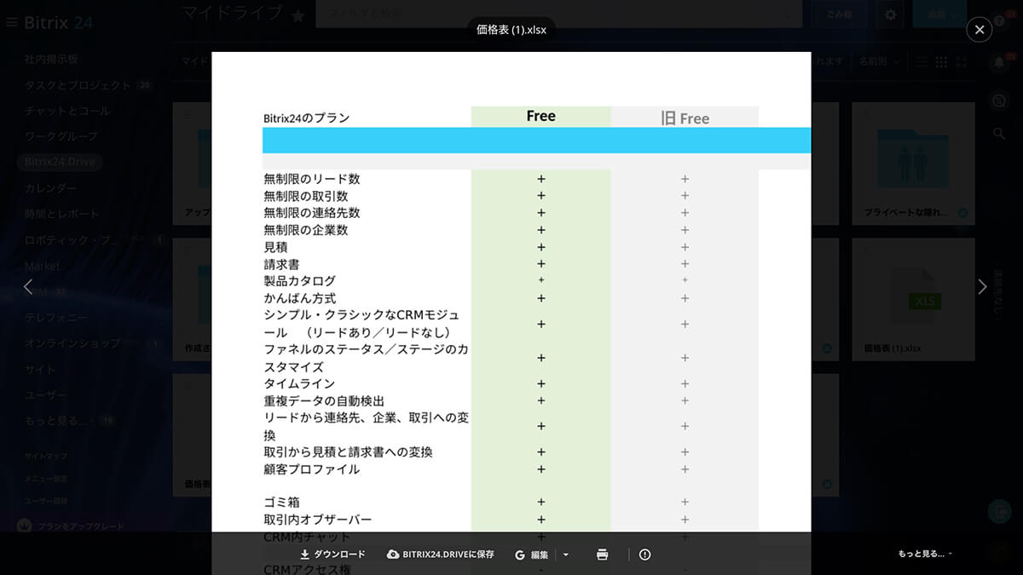Click the 重複データの自動検出 row label

coord(324,400)
